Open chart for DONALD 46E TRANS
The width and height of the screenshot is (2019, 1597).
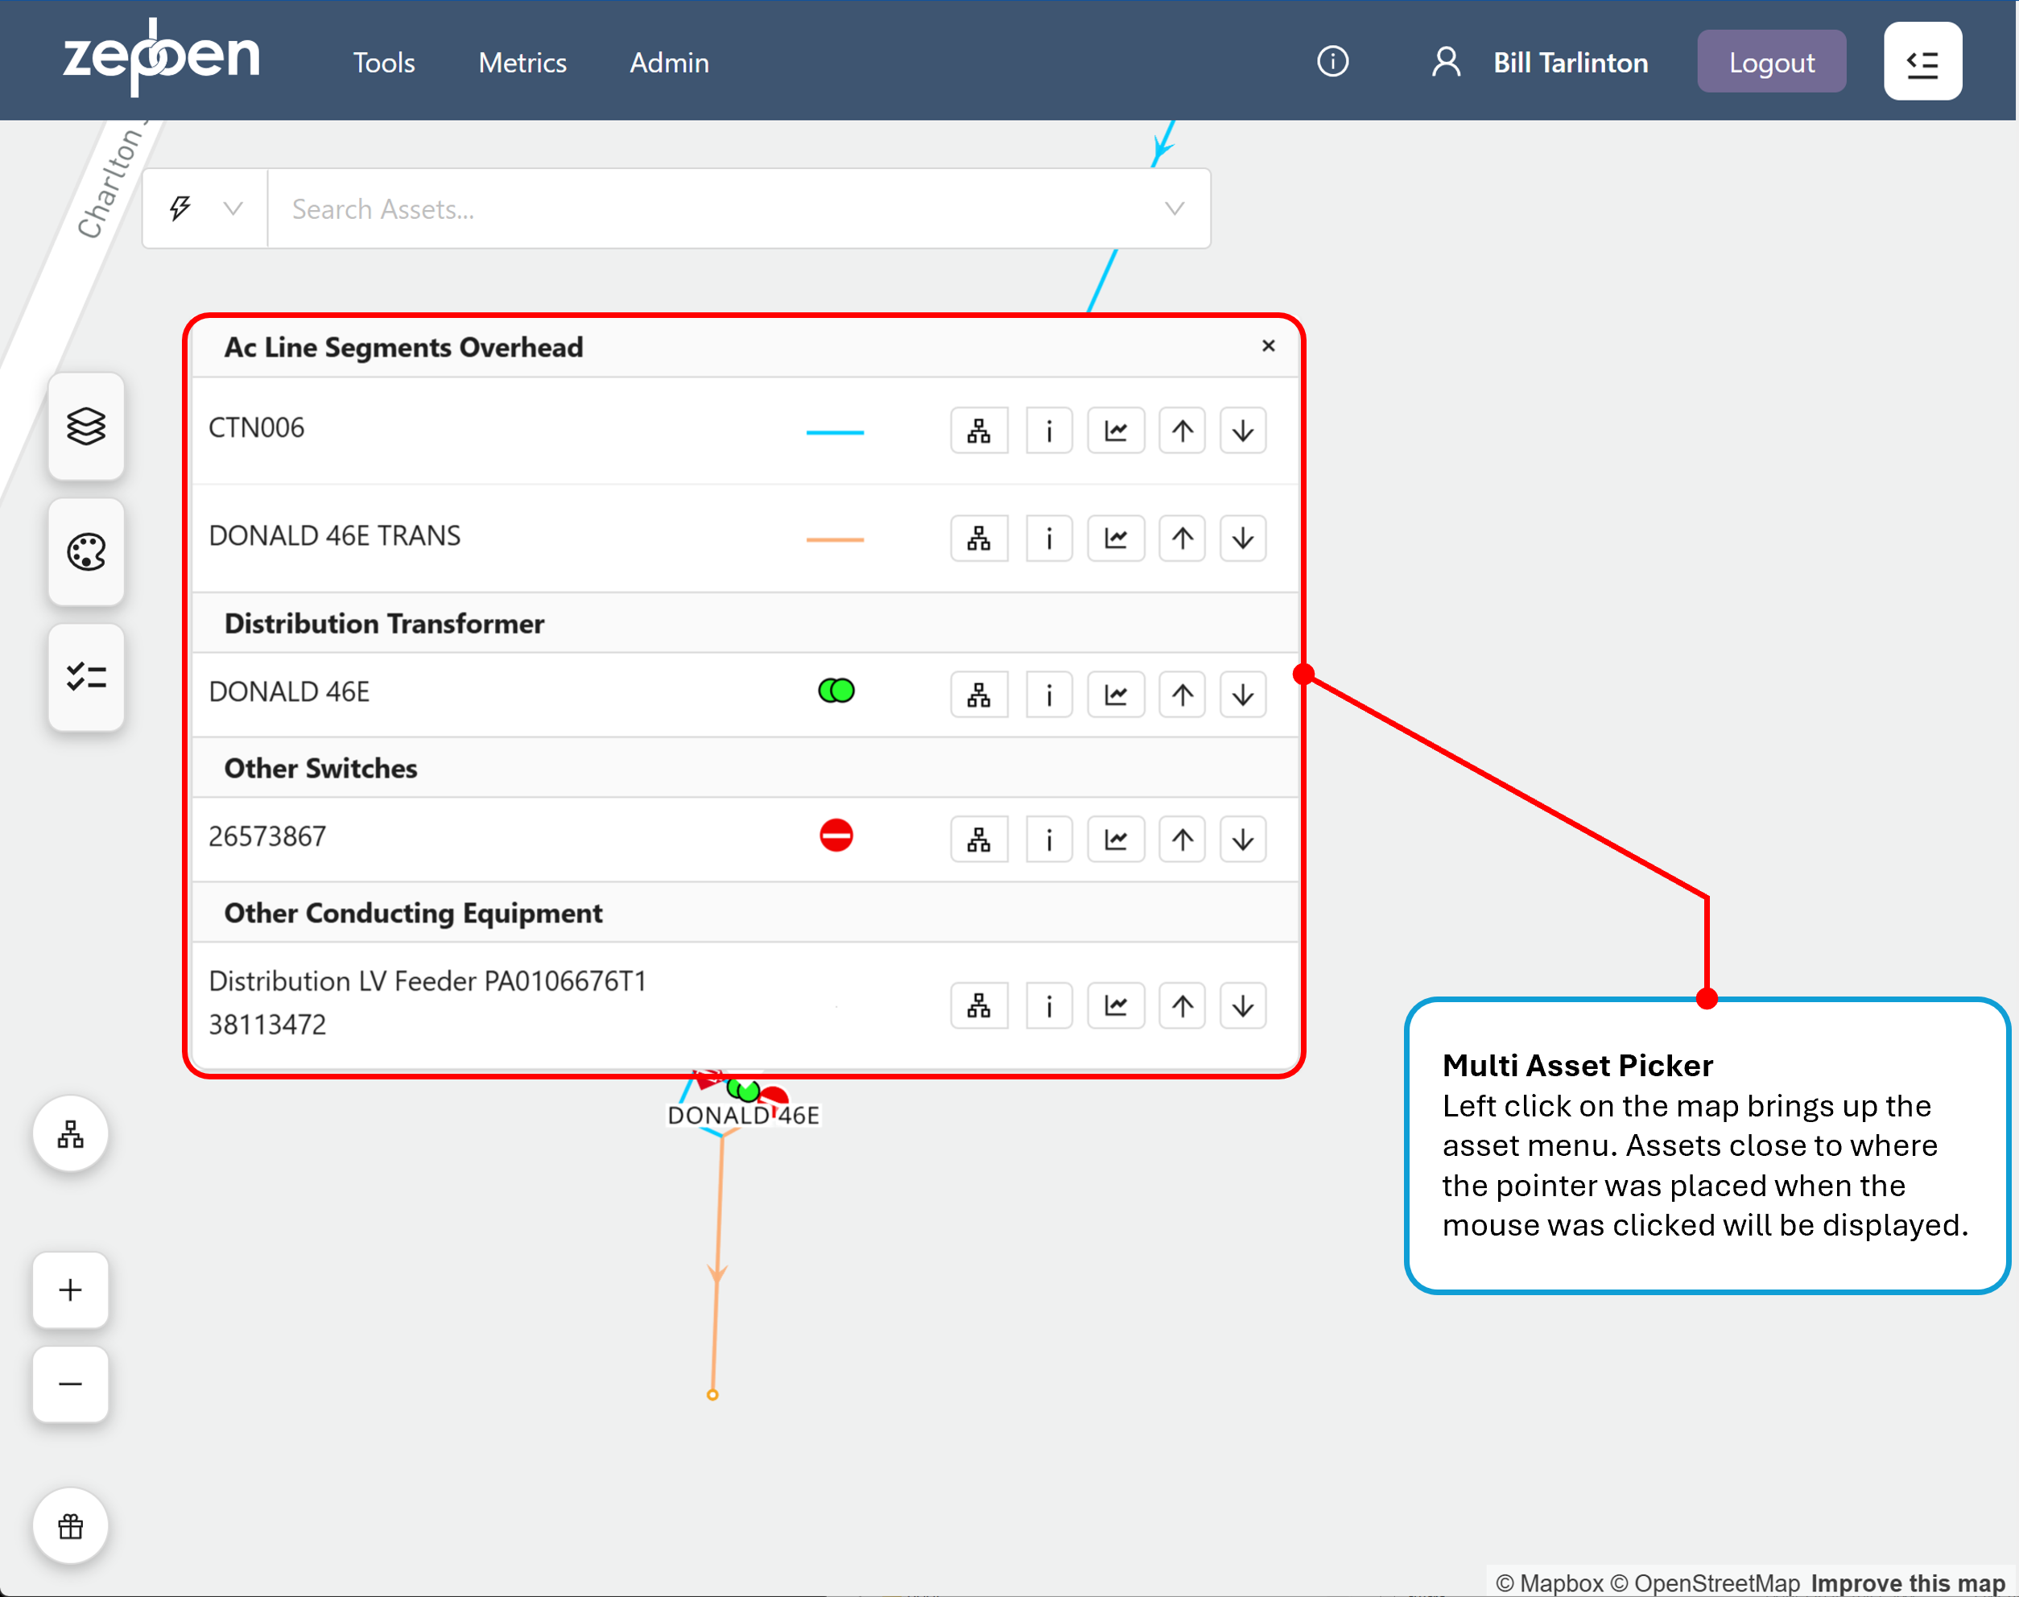[1116, 539]
